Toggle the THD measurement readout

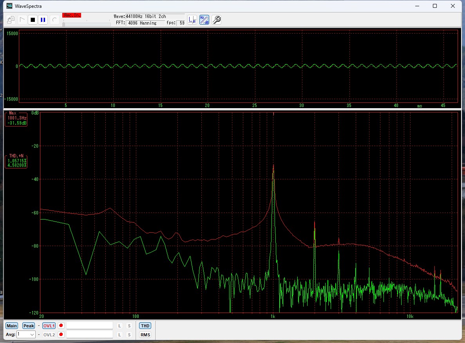click(145, 326)
